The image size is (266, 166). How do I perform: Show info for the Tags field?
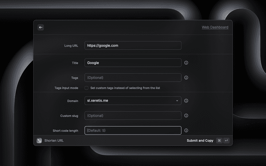tap(186, 78)
